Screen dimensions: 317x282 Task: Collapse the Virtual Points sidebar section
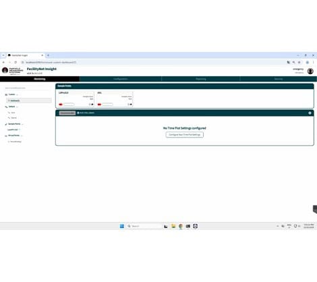[x=22, y=136]
